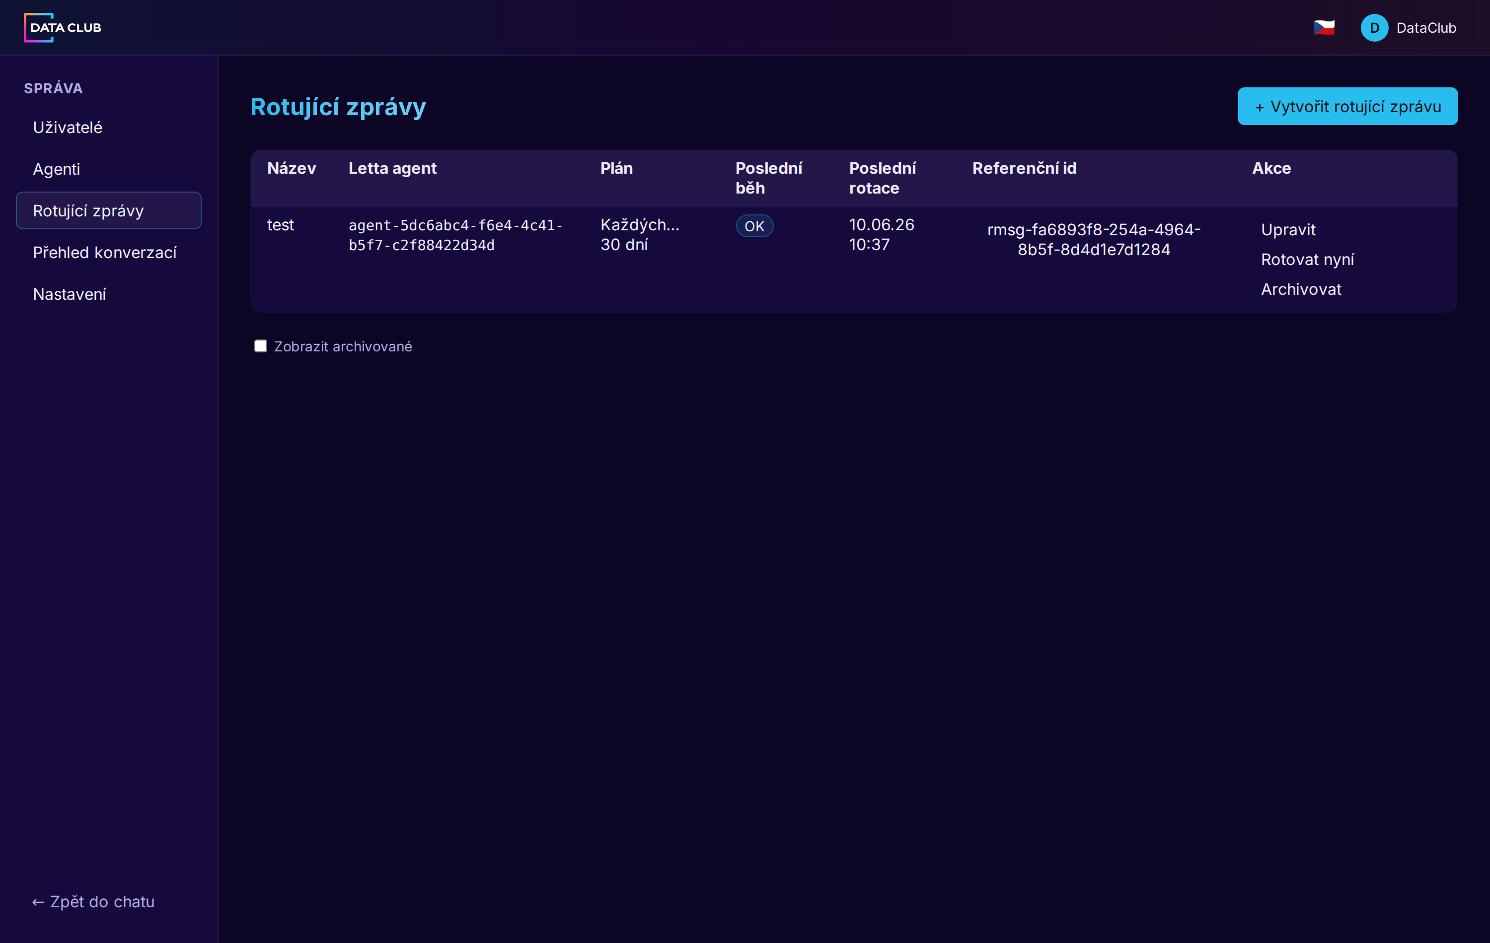Click Vytvořit rotující zprávu button
1490x943 pixels.
point(1347,106)
